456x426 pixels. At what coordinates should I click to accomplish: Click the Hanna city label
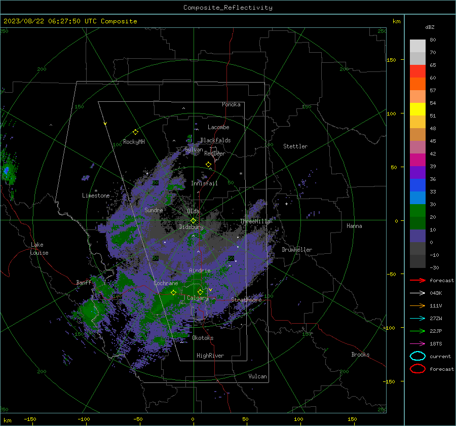pos(354,226)
